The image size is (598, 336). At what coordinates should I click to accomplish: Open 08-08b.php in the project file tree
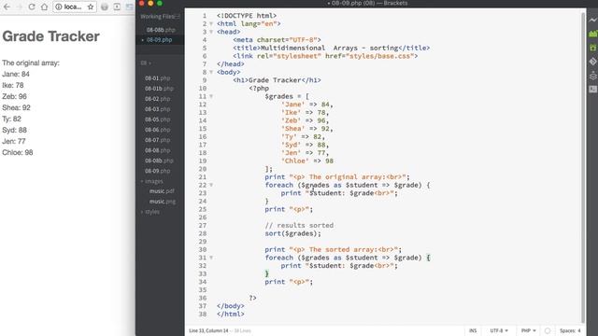(x=159, y=161)
